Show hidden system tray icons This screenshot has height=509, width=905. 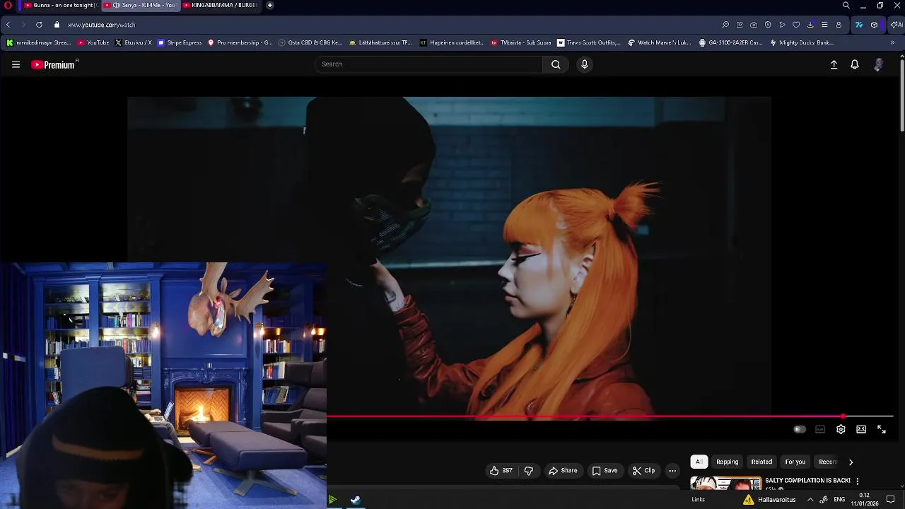810,500
